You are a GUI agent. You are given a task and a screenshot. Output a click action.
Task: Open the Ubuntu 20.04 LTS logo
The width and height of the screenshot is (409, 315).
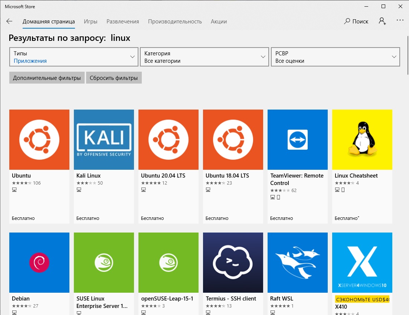point(168,140)
